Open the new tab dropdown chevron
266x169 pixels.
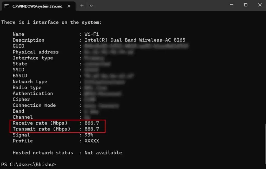pos(91,6)
